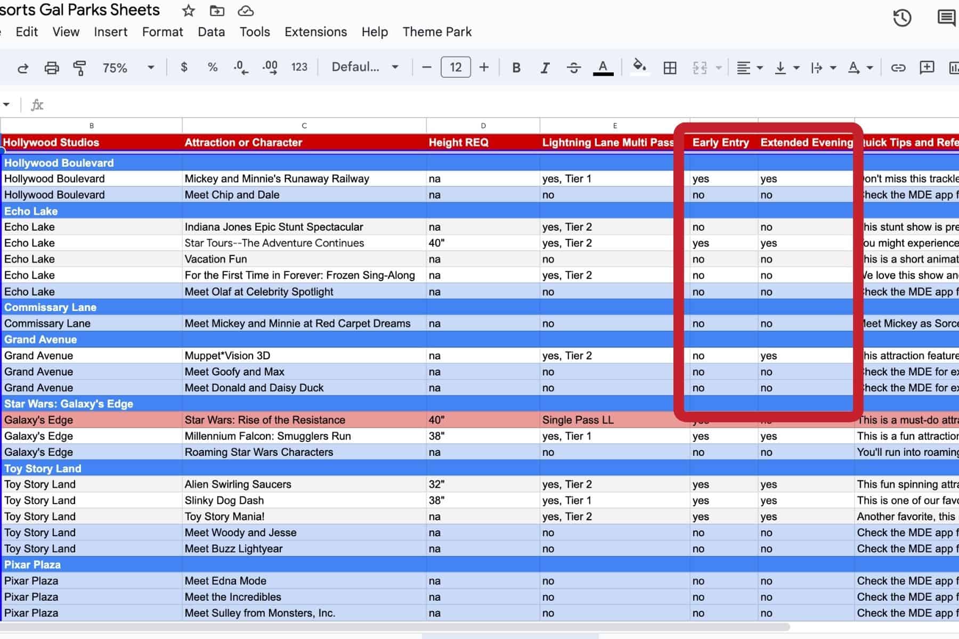Viewport: 959px width, 639px height.
Task: Select column B header
Action: (92, 126)
